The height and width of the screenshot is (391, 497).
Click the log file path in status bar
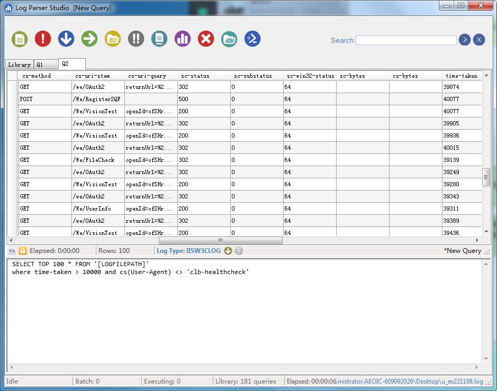pos(410,381)
